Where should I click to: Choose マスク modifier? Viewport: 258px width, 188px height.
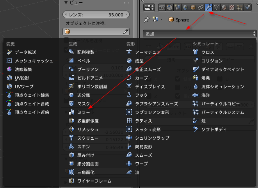tap(80, 104)
